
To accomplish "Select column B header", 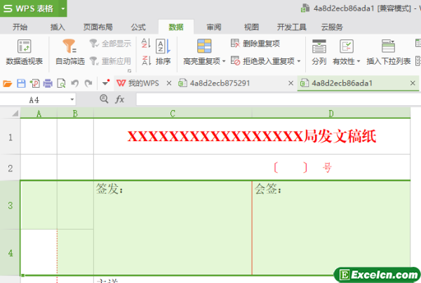I will click(x=75, y=114).
